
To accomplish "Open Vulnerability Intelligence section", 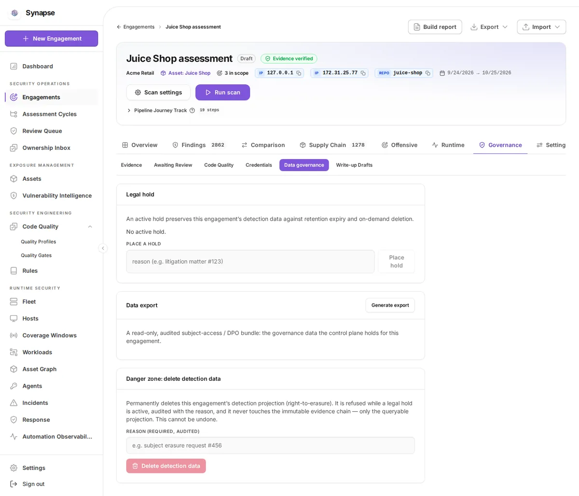I will [x=51, y=195].
